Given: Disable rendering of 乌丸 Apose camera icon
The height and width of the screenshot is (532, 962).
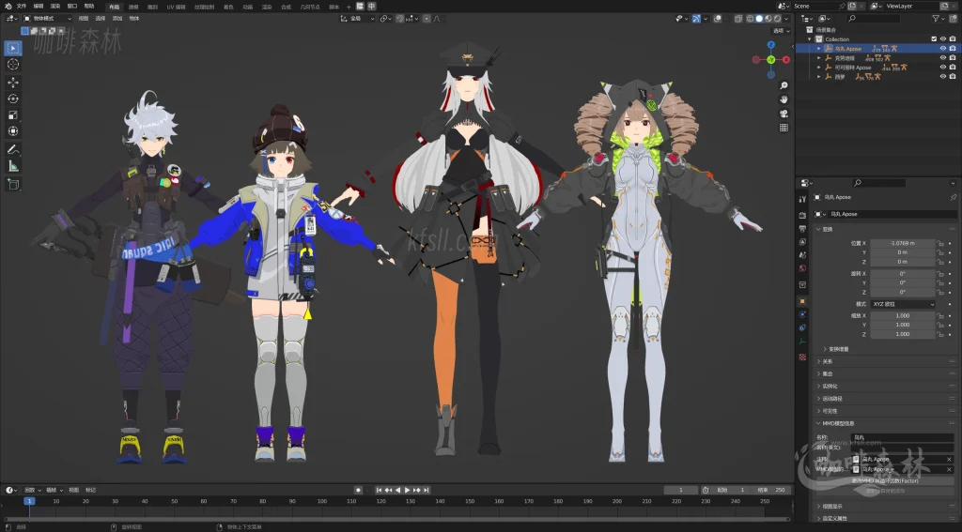Looking at the screenshot, I should [x=953, y=49].
